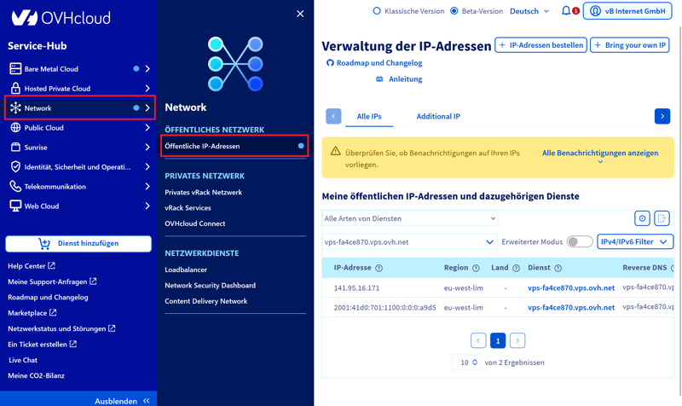The width and height of the screenshot is (682, 406).
Task: Toggle Erweiterter Modus switch
Action: click(x=580, y=242)
